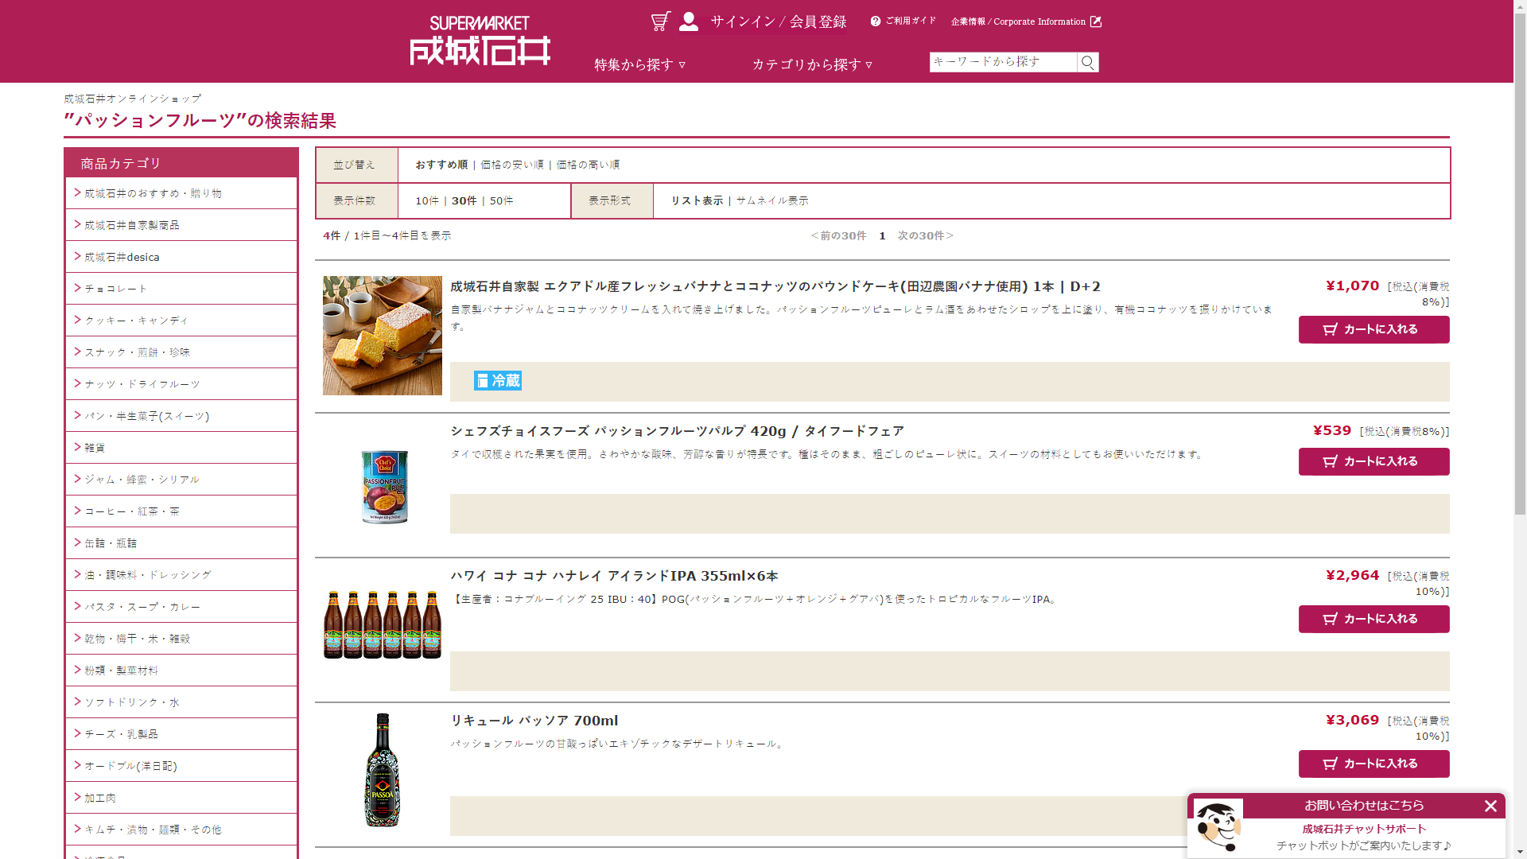
Task: Click the ご利用ガイド help icon
Action: (876, 21)
